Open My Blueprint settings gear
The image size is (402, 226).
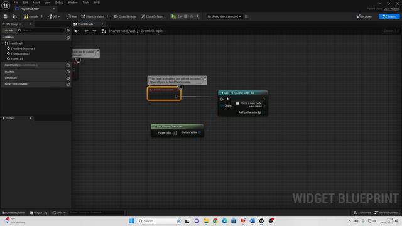coord(68,30)
